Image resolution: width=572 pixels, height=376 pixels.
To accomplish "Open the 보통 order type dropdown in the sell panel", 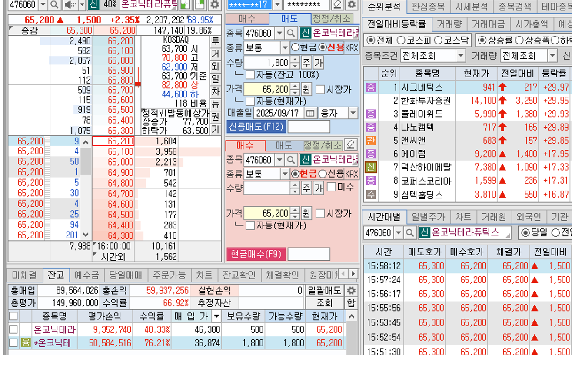I will [x=285, y=48].
